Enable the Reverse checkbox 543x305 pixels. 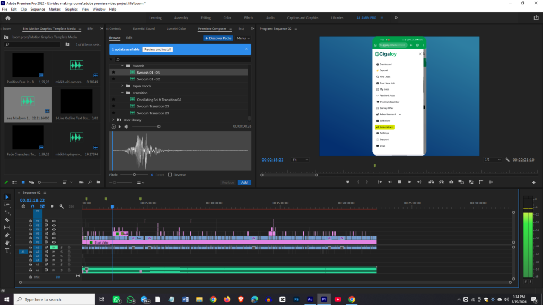pos(170,175)
